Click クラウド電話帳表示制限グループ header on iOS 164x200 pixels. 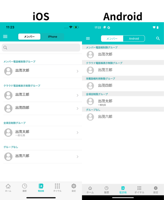pos(22,86)
